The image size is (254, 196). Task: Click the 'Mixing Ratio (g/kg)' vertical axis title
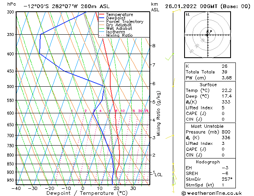[158, 113]
